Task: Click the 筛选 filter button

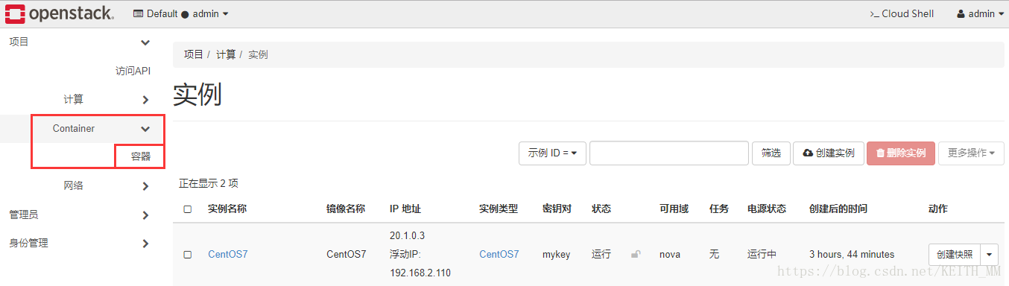Action: (x=771, y=153)
